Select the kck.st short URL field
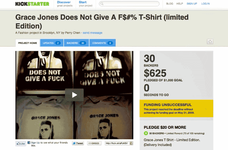The width and height of the screenshot is (228, 150). [x=117, y=143]
